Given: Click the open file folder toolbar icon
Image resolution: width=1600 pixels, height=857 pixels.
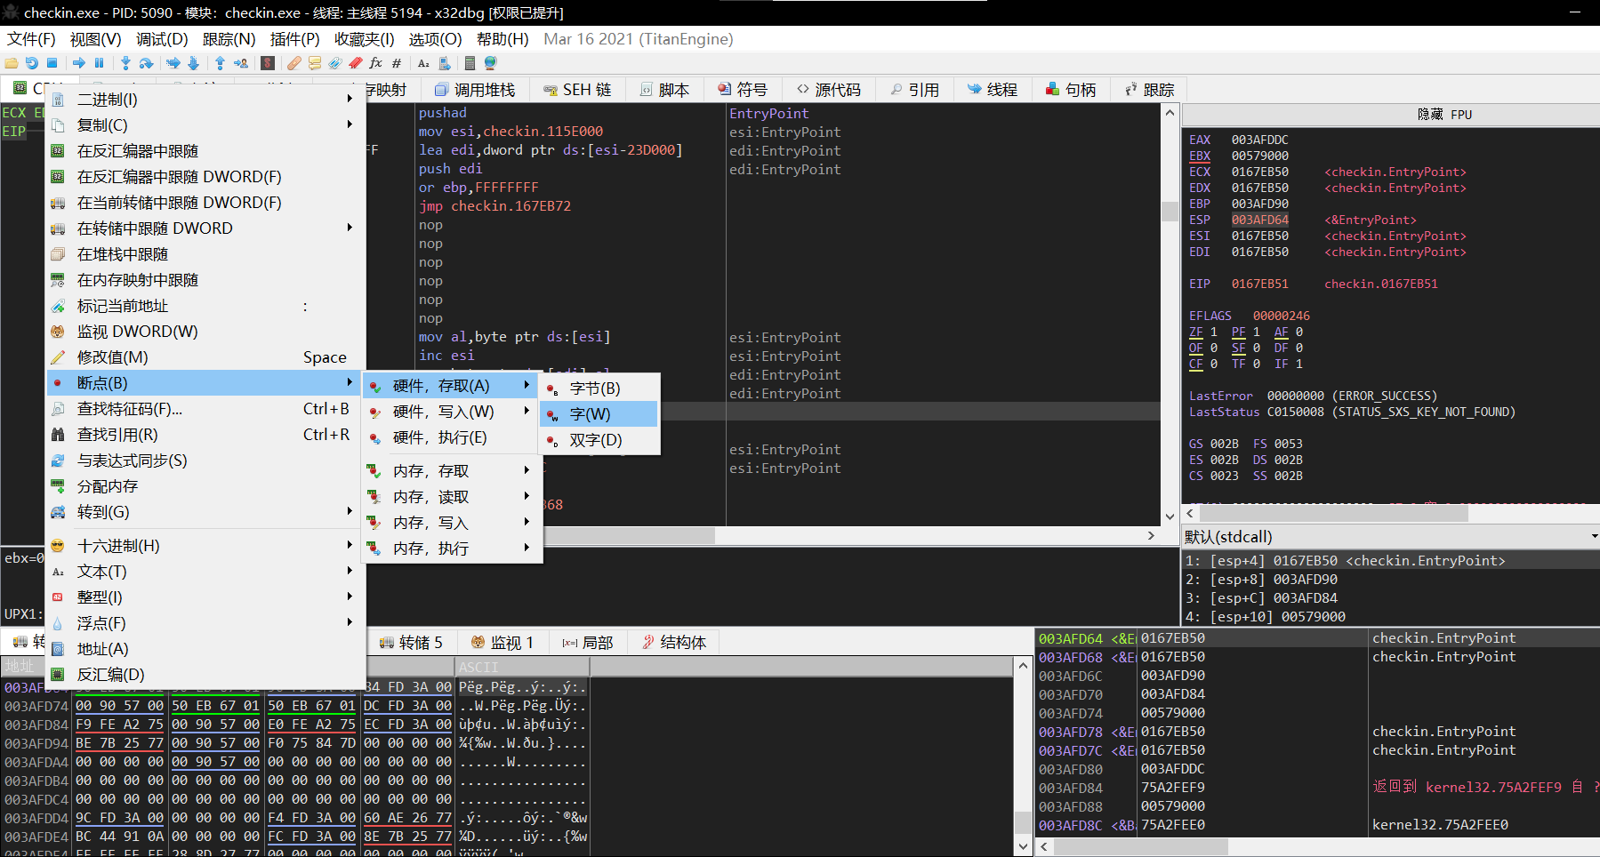Looking at the screenshot, I should [12, 63].
